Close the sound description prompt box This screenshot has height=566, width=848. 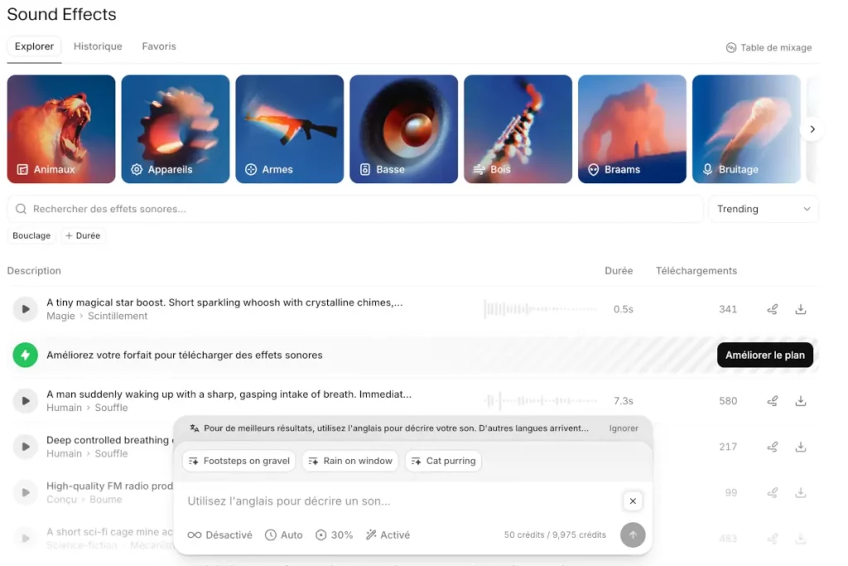(632, 501)
